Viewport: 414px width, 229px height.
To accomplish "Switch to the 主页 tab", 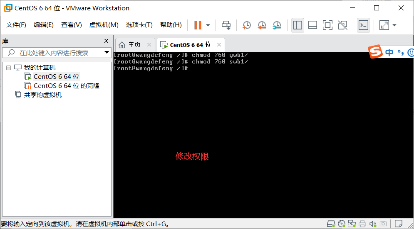I will coord(134,45).
